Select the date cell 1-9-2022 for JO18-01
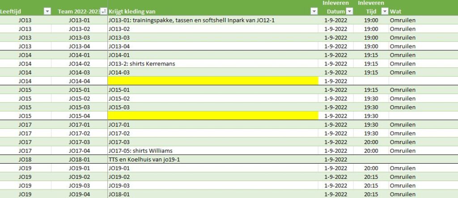458x198 pixels. tap(335, 159)
